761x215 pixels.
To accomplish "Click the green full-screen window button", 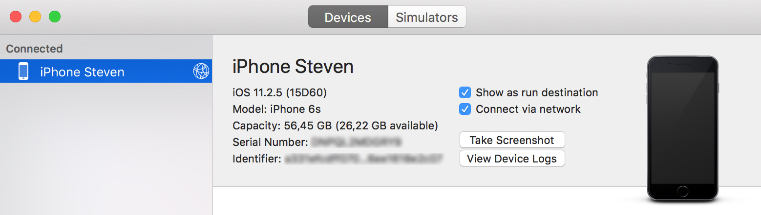I will point(55,17).
